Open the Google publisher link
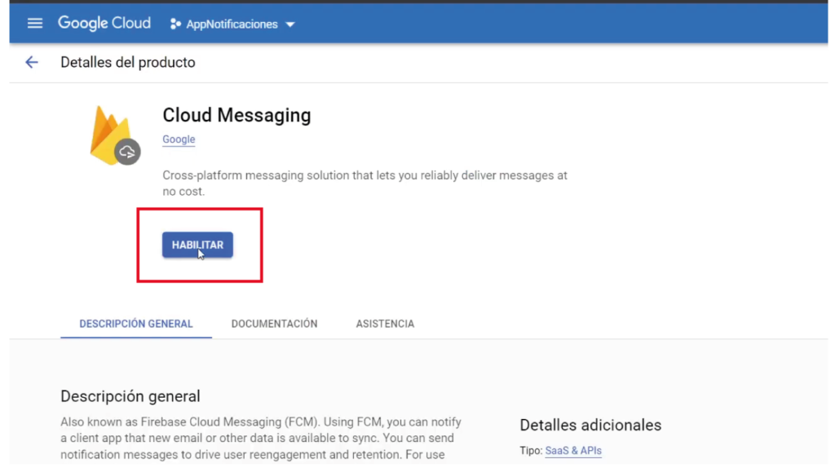This screenshot has height=468, width=835. coord(179,139)
